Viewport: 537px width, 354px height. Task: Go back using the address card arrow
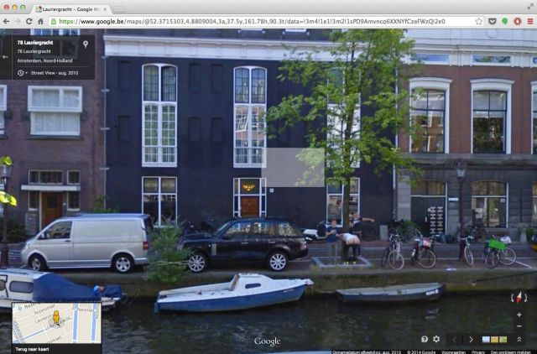pyautogui.click(x=6, y=57)
